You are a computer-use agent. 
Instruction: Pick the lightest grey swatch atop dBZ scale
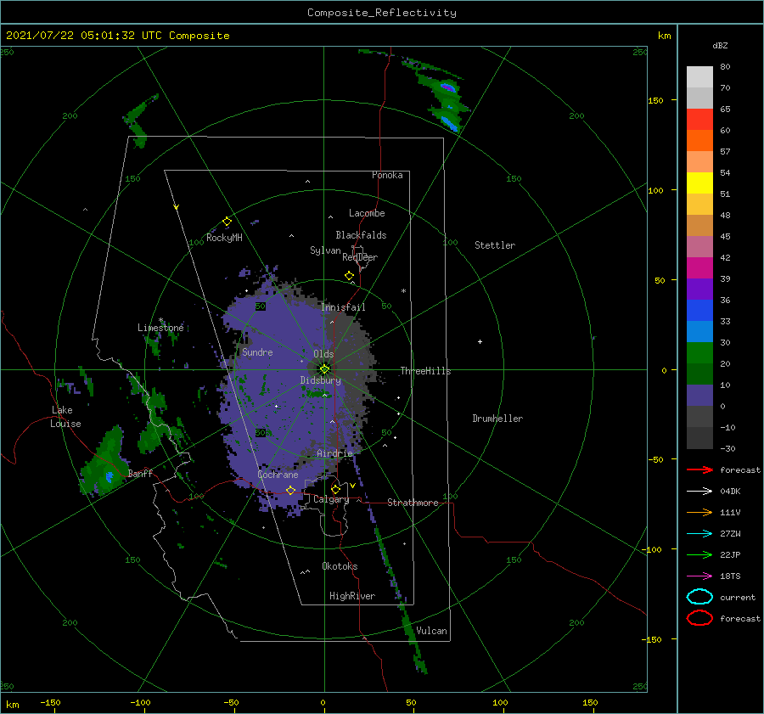(699, 76)
